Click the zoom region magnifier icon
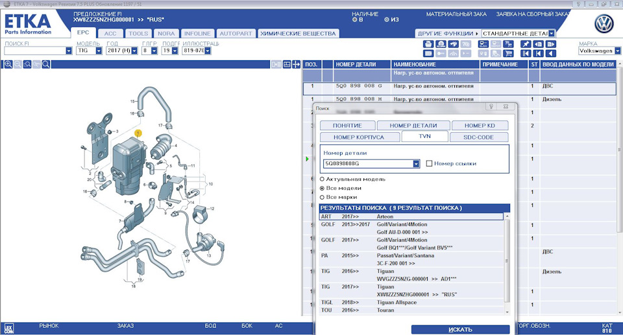The height and width of the screenshot is (335, 623). 27,64
